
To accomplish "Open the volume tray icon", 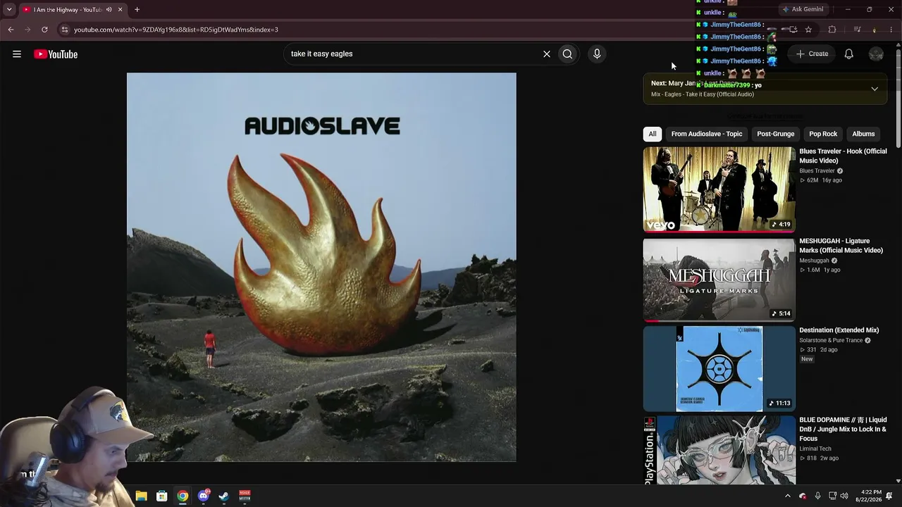I will point(844,496).
